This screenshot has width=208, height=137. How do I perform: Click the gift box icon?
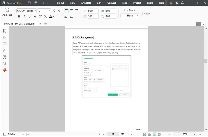click(5, 70)
